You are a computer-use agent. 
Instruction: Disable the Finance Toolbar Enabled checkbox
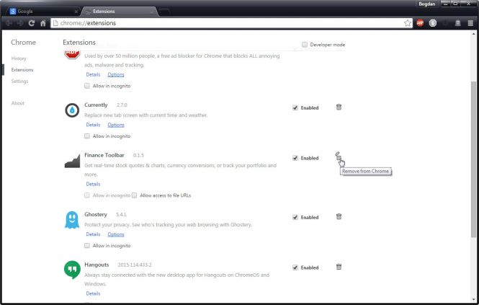coord(295,158)
